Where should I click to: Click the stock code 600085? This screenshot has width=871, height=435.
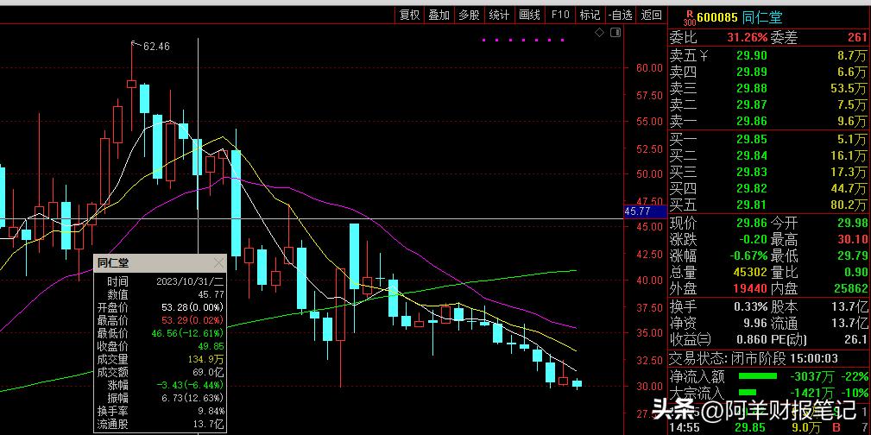point(717,18)
